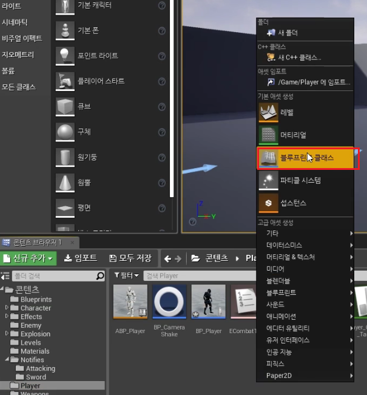Expand the 블루프린트 advanced submenu

pos(305,292)
